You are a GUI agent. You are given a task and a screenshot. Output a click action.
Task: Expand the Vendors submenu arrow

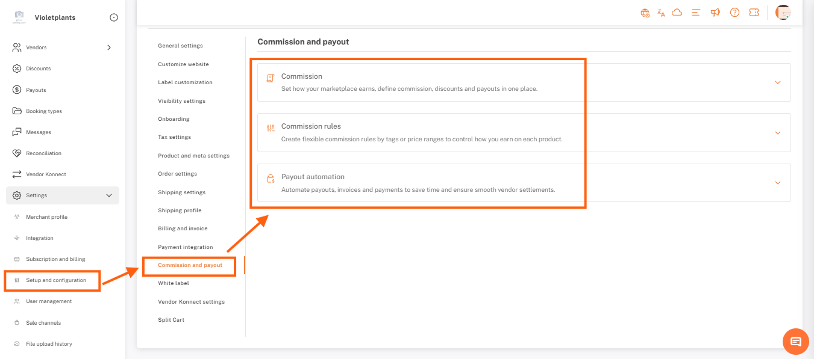pos(109,48)
